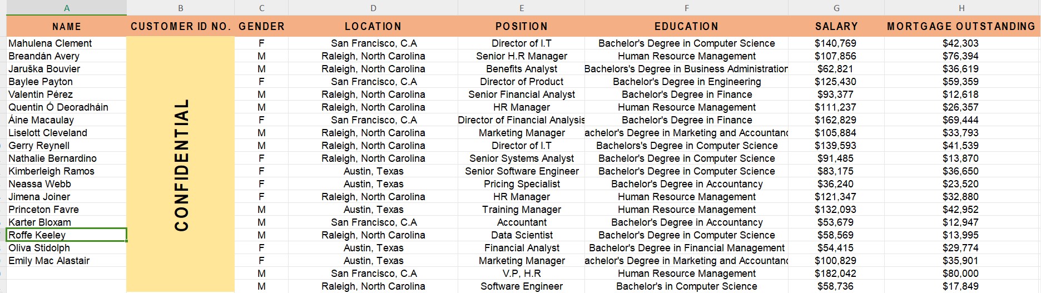The height and width of the screenshot is (293, 1041).
Task: Click the merged CONFIDENTIAL cell
Action: tap(181, 165)
